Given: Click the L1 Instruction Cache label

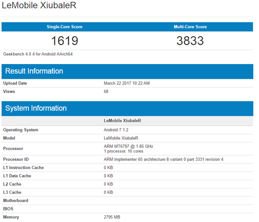Looking at the screenshot, I should [x=24, y=168].
